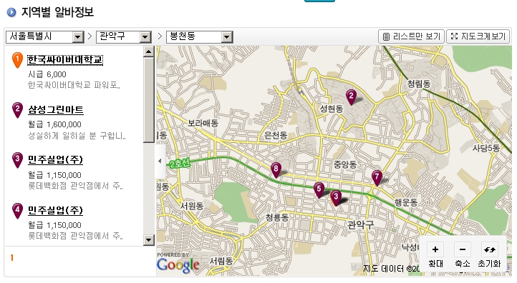Select map pin 5 on the map
517x283 pixels.
pos(319,190)
